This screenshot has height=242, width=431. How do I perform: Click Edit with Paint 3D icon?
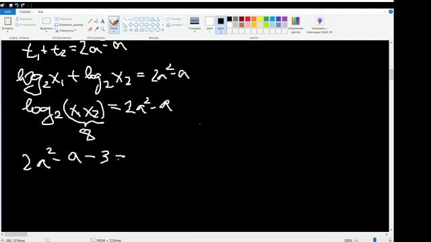(x=320, y=21)
